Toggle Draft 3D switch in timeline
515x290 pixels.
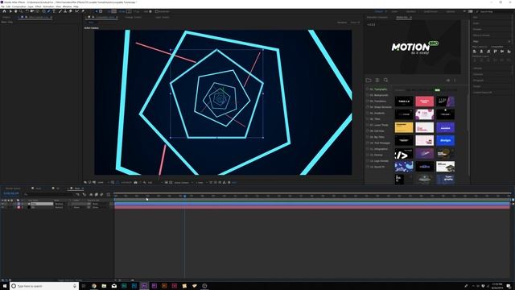[84, 195]
